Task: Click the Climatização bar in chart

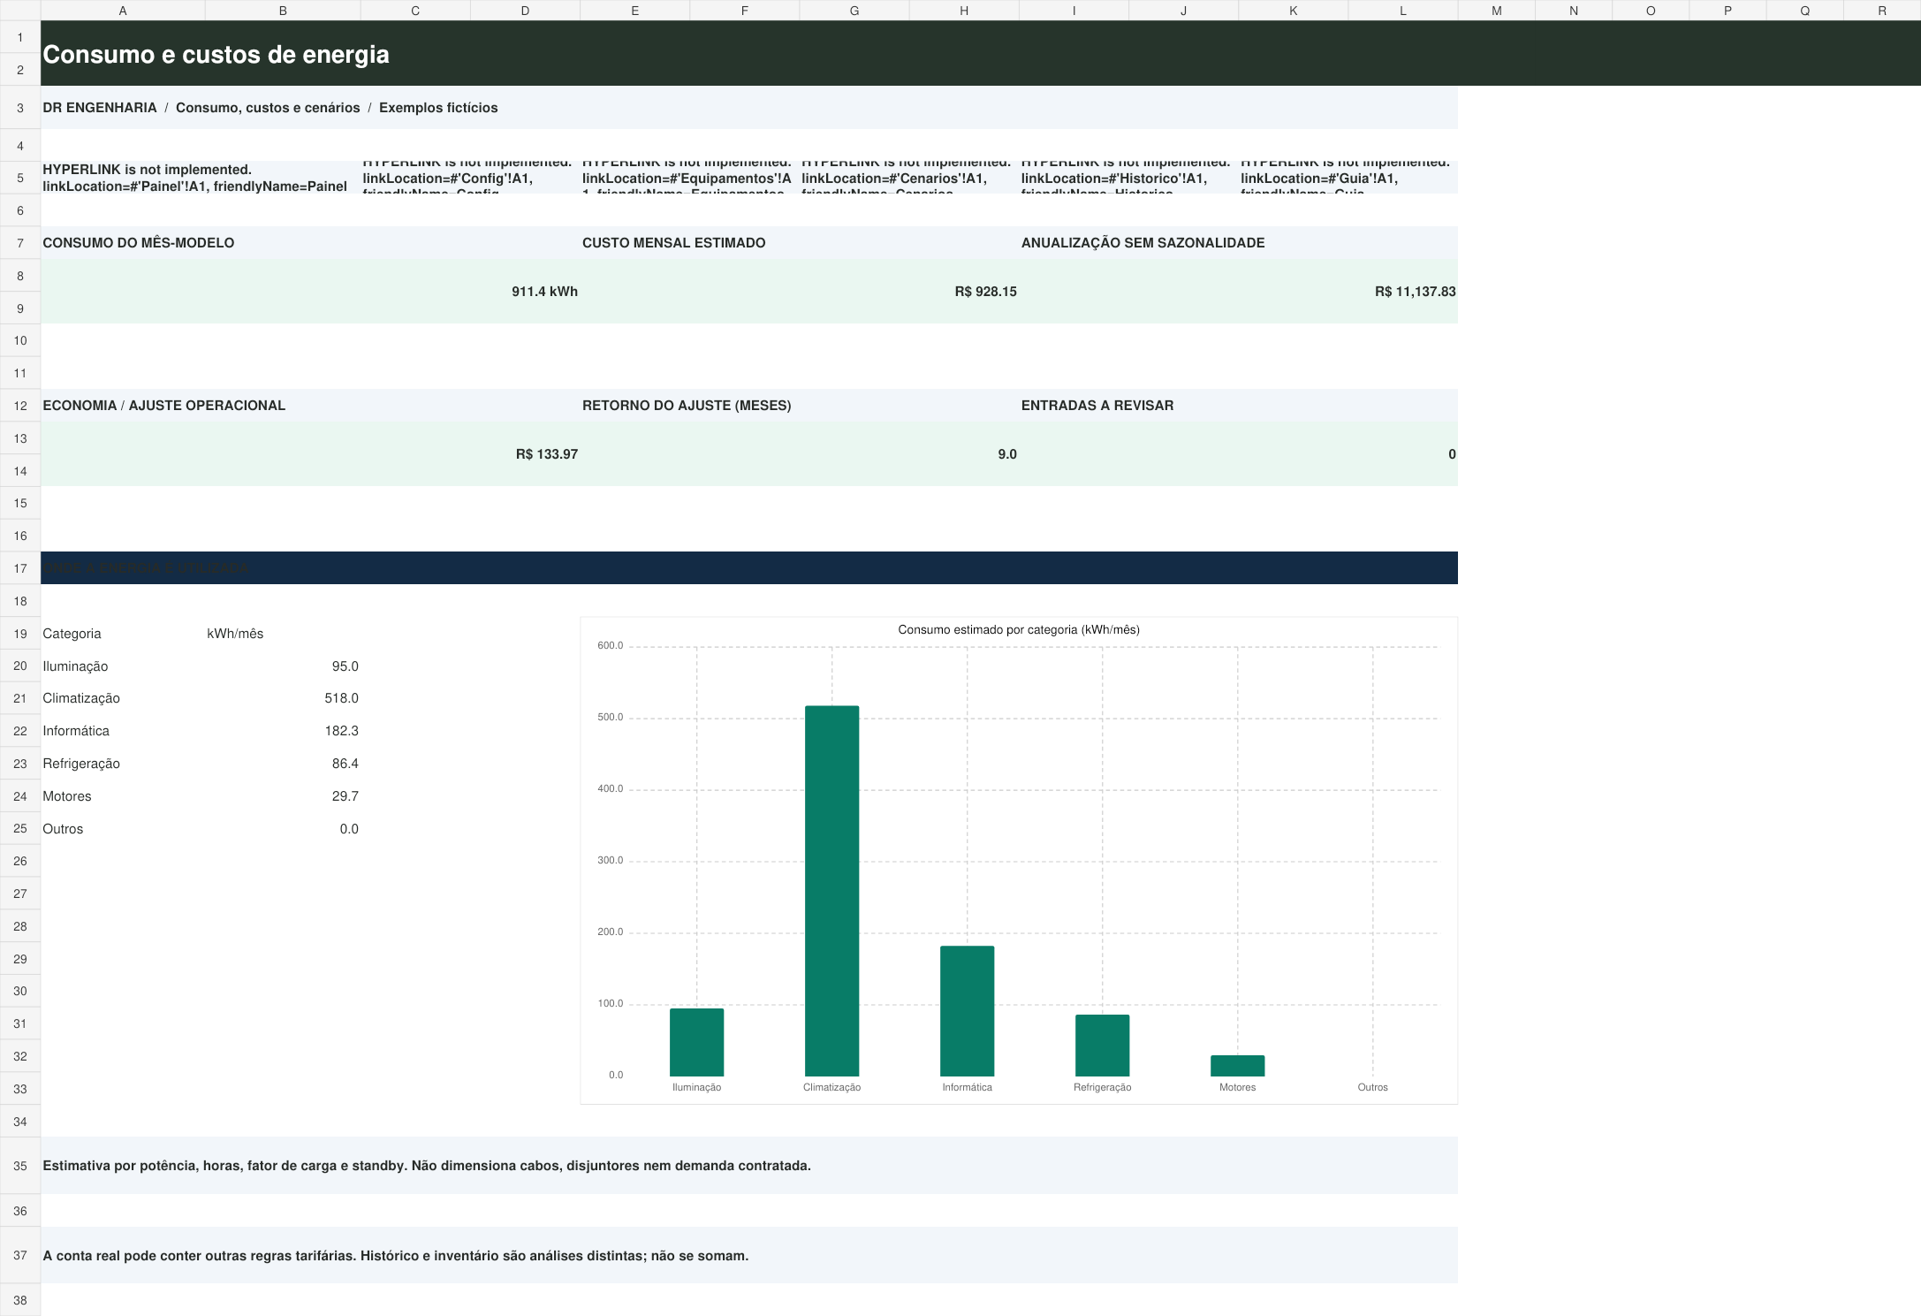Action: coord(831,891)
